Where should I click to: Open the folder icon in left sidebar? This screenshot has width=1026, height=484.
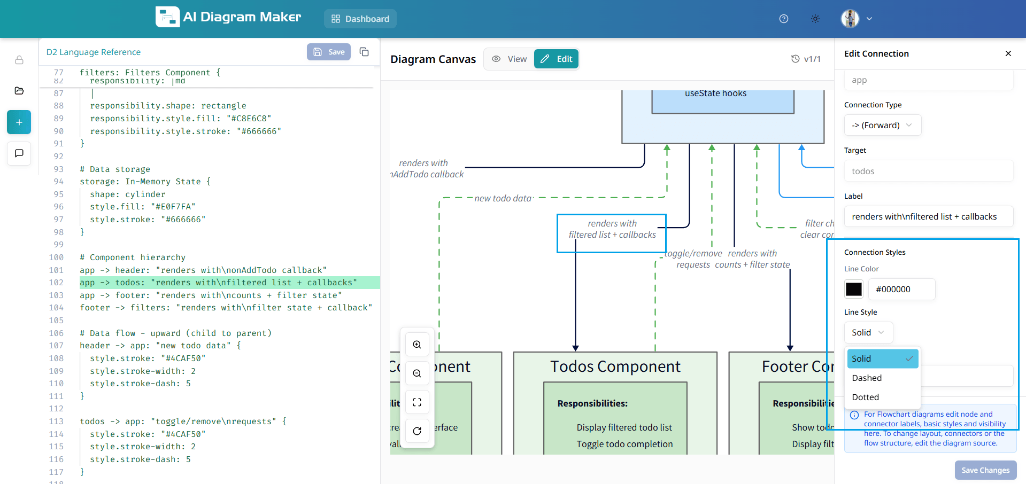[19, 91]
